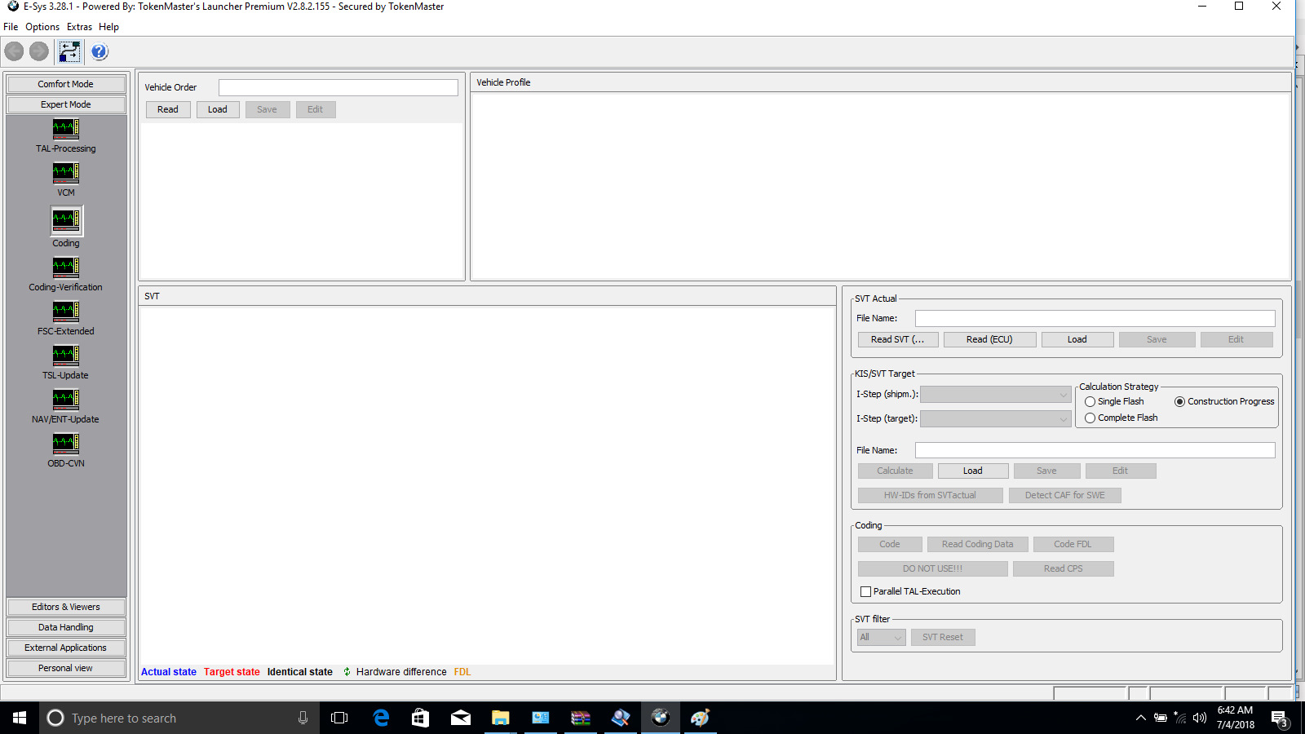Select Single Flash calculation strategy
Screen dimensions: 1305x734
(x=1090, y=402)
